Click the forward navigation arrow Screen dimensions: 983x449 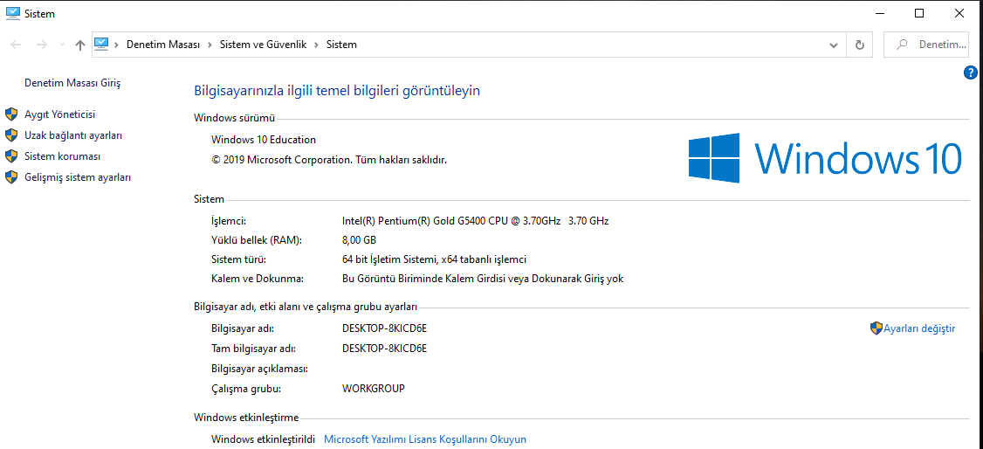[x=42, y=45]
